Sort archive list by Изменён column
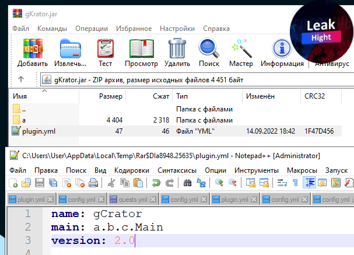This screenshot has height=255, width=354. click(x=272, y=96)
